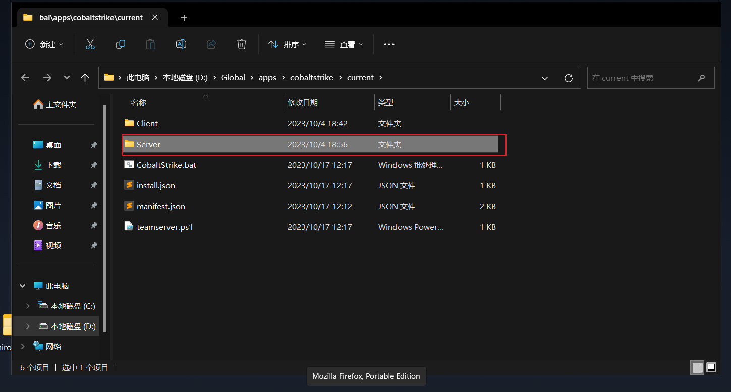Click the search magnifier icon
Image resolution: width=731 pixels, height=392 pixels.
701,78
